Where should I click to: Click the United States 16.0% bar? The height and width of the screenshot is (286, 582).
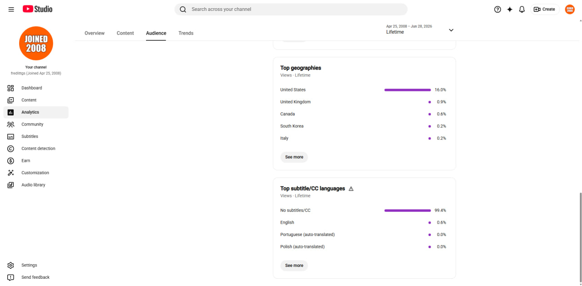coord(407,90)
